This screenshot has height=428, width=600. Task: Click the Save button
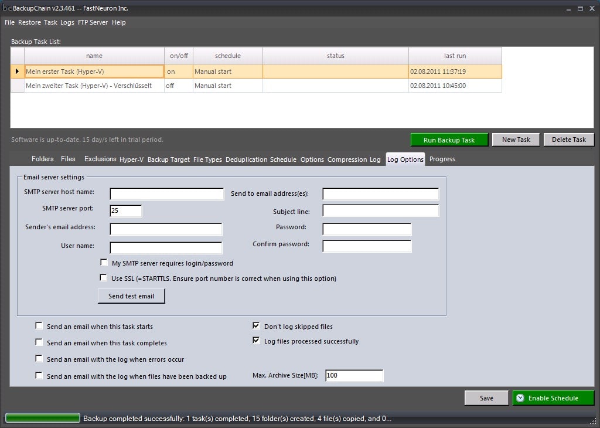click(x=486, y=398)
